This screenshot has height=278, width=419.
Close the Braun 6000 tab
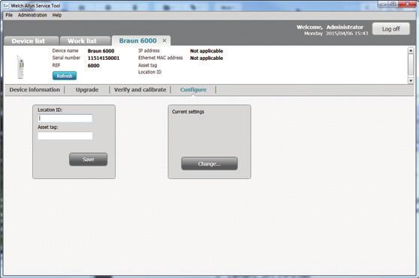tap(164, 40)
